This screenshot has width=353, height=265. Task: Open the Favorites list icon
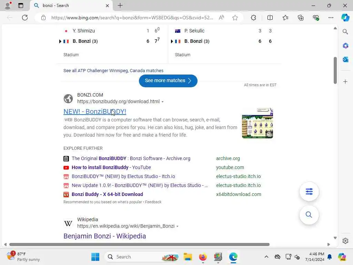click(285, 18)
